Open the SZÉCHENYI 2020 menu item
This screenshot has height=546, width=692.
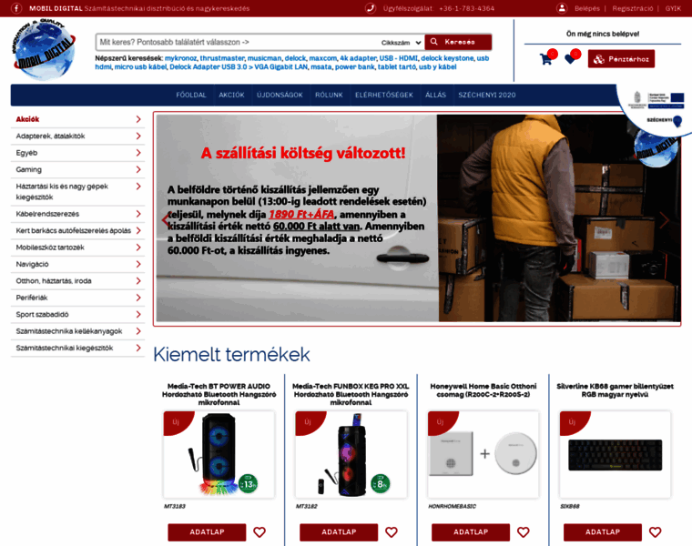pyautogui.click(x=487, y=95)
